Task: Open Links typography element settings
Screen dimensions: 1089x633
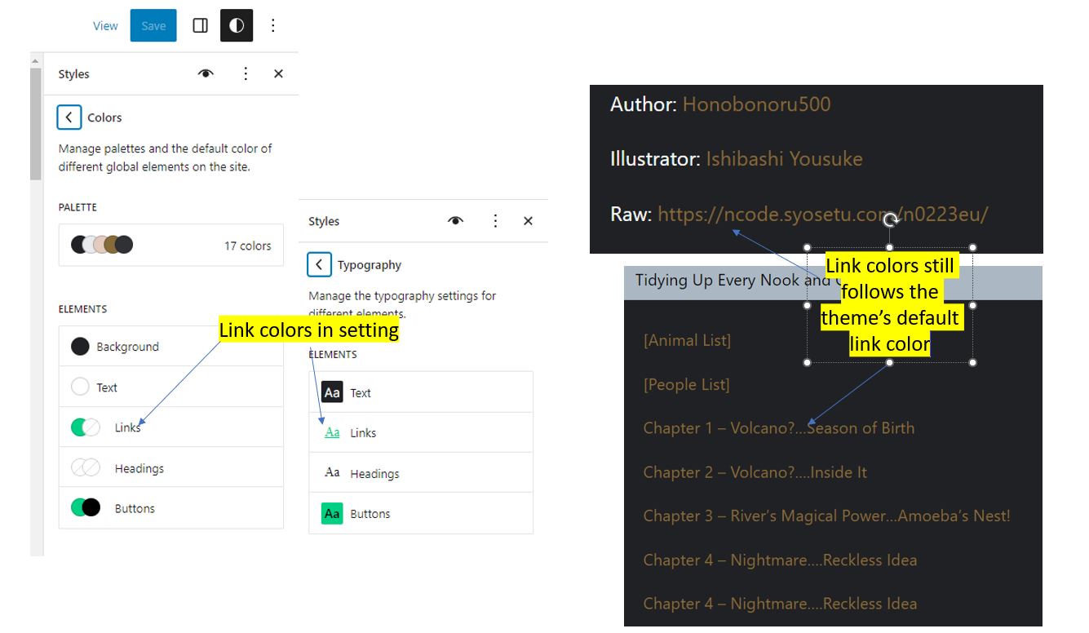Action: coord(421,432)
